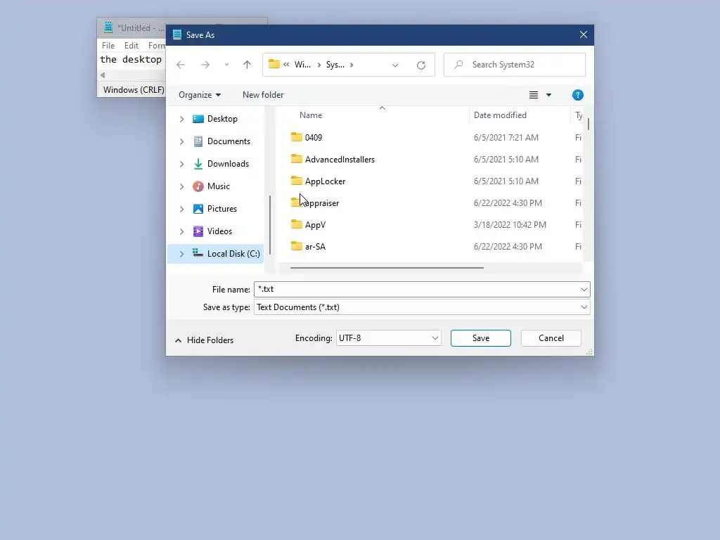
Task: Open the File name dropdown arrow
Action: [x=584, y=290]
